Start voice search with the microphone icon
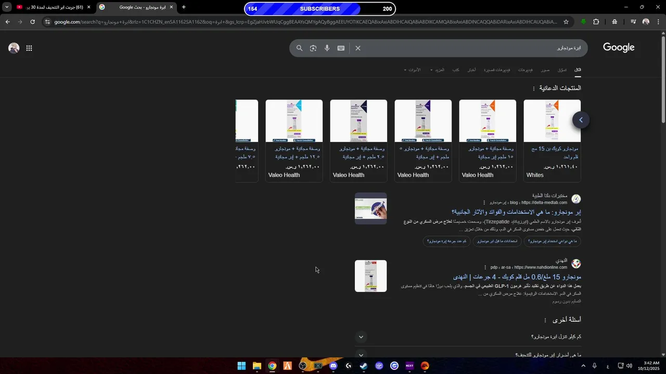This screenshot has height=374, width=666. [x=327, y=48]
